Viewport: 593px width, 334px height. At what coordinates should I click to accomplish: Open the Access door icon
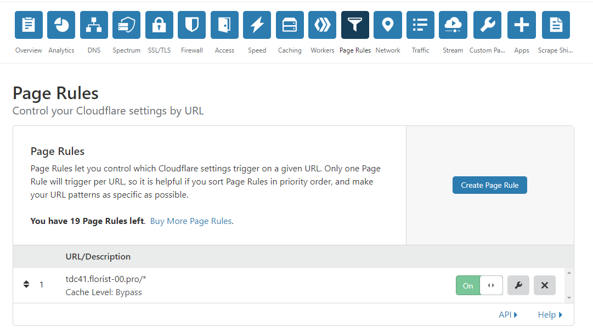pyautogui.click(x=225, y=25)
